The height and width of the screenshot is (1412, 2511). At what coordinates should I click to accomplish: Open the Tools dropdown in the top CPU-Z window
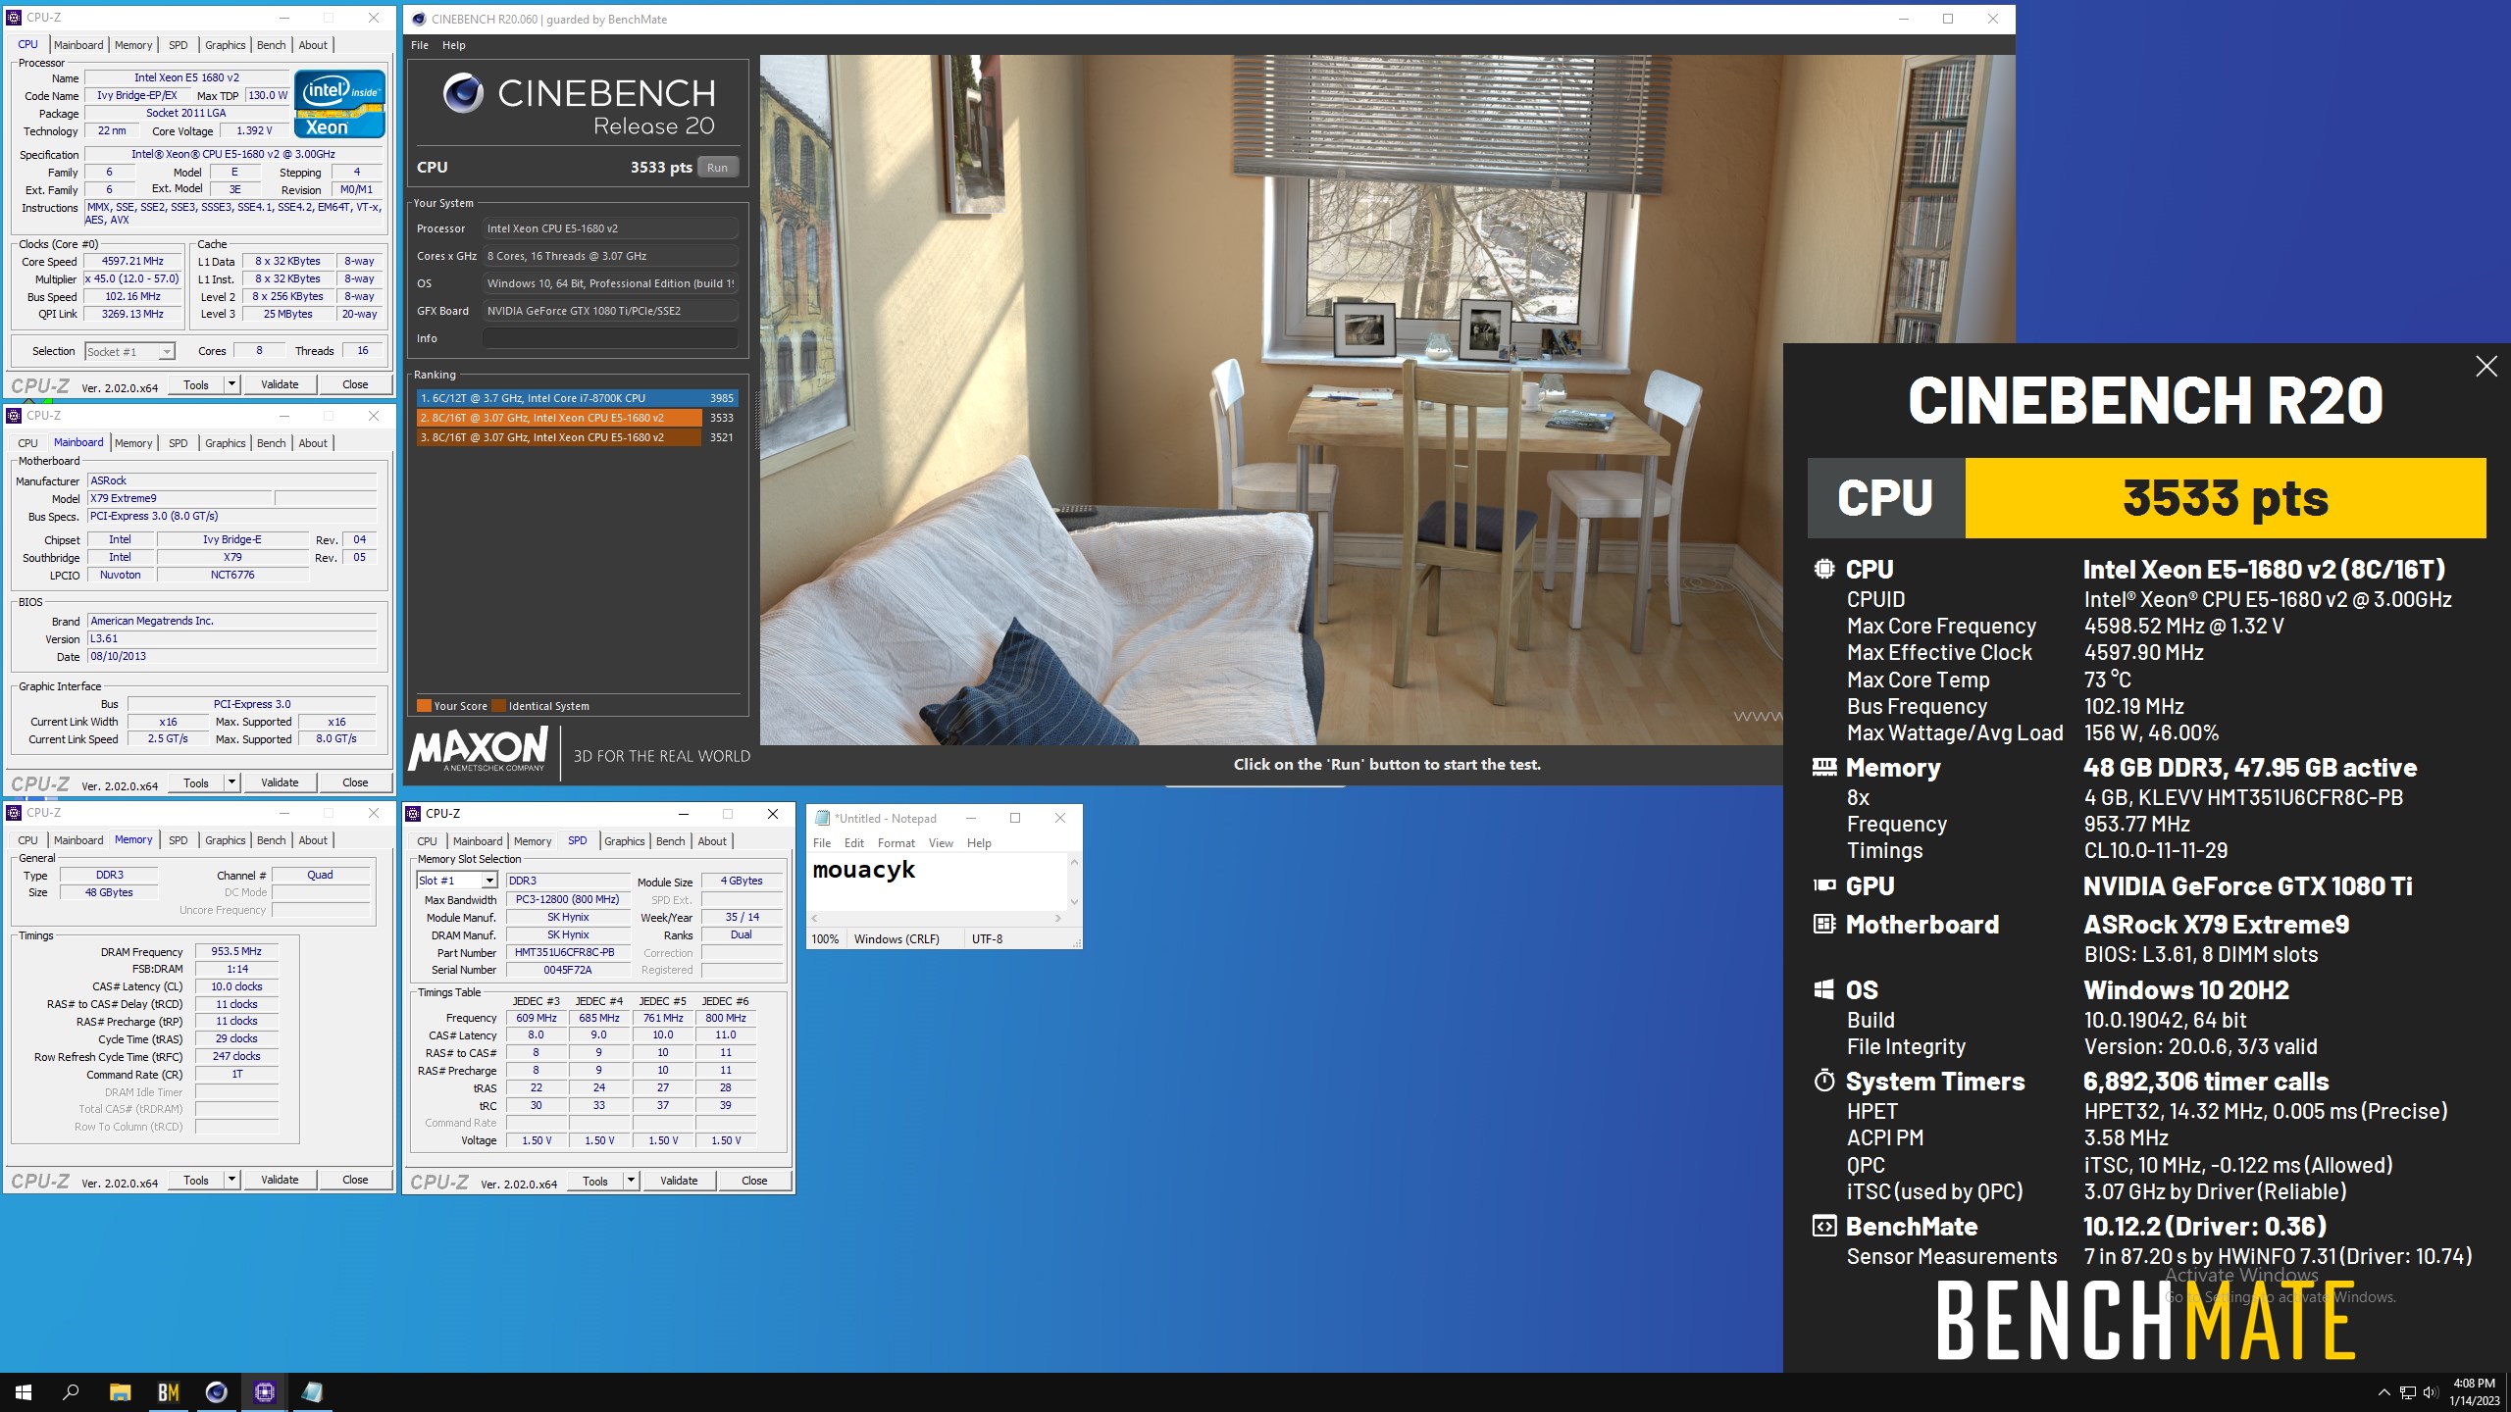click(232, 384)
